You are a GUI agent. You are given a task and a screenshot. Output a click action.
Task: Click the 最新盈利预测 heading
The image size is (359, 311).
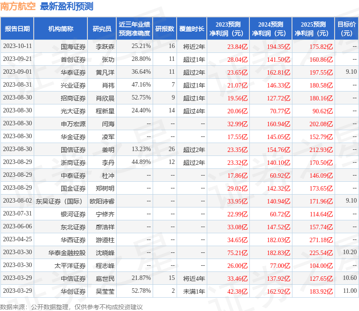pyautogui.click(x=67, y=6)
